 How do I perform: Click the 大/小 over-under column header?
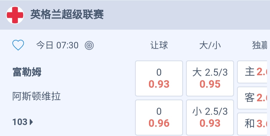point(210,45)
